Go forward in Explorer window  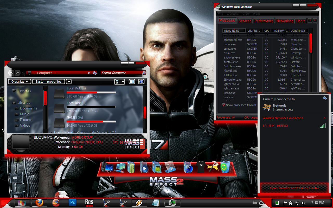[18, 73]
